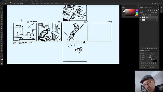Select the Clone Stamp tool

(x=2, y=28)
